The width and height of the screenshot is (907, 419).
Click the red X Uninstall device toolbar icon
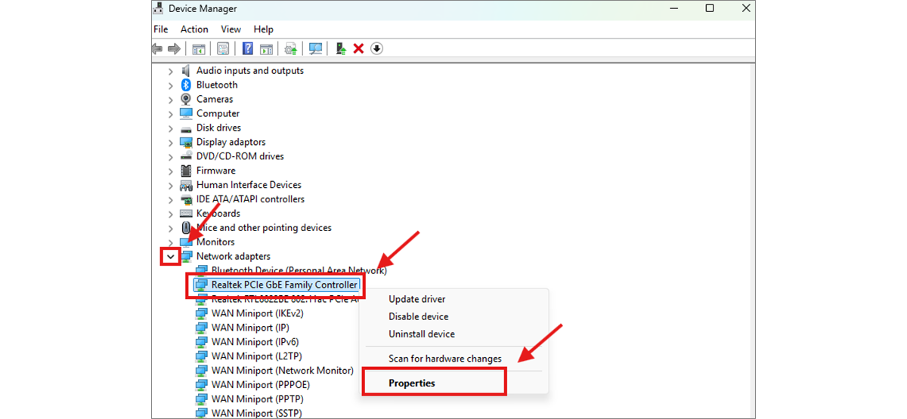pos(358,49)
